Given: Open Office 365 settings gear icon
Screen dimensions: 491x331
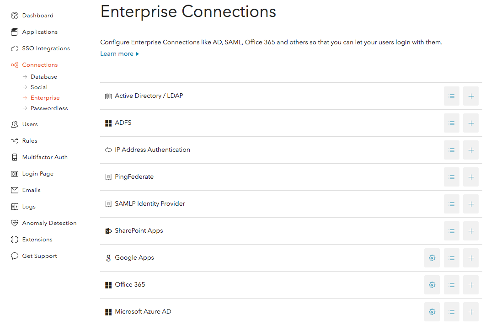Looking at the screenshot, I should coord(432,285).
